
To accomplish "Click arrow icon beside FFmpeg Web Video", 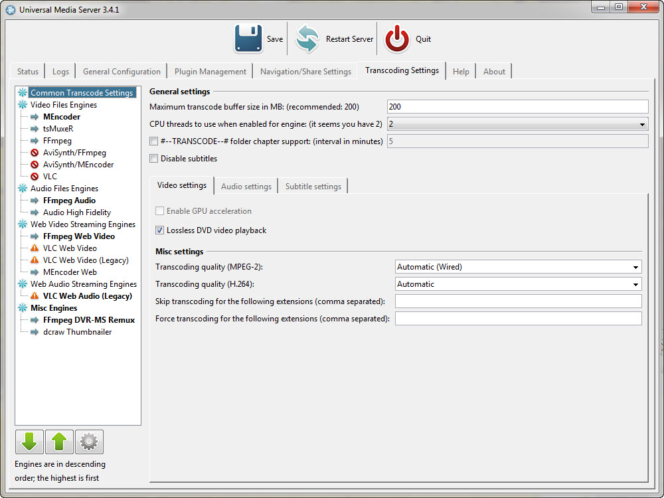I will pos(35,236).
